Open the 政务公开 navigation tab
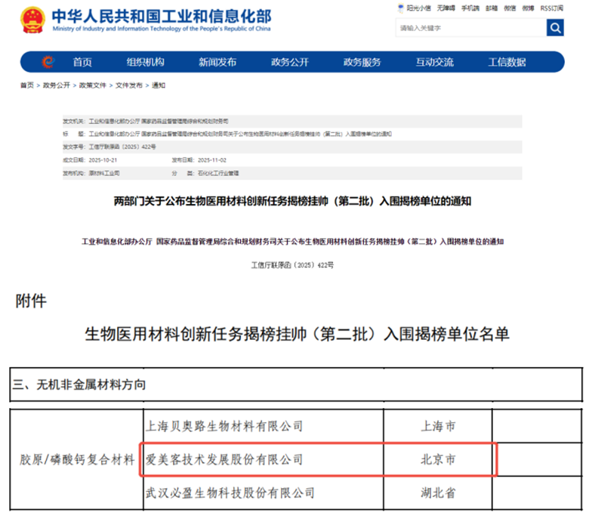This screenshot has height=516, width=589. (x=290, y=62)
